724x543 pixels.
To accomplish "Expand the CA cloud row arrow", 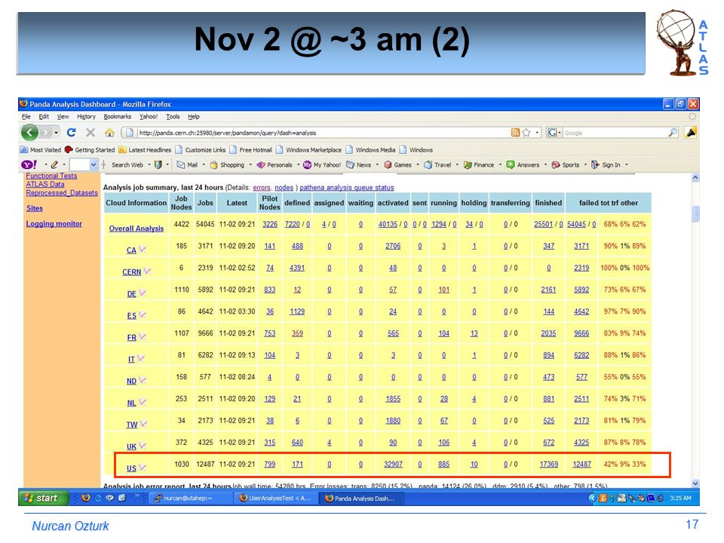I will click(143, 250).
